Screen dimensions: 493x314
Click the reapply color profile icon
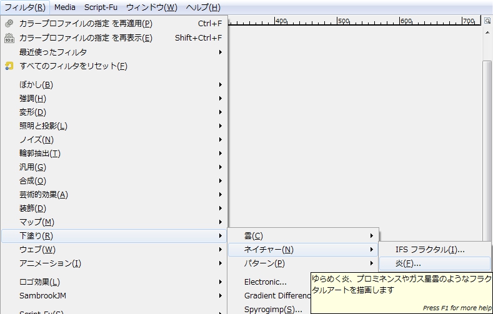coord(9,23)
